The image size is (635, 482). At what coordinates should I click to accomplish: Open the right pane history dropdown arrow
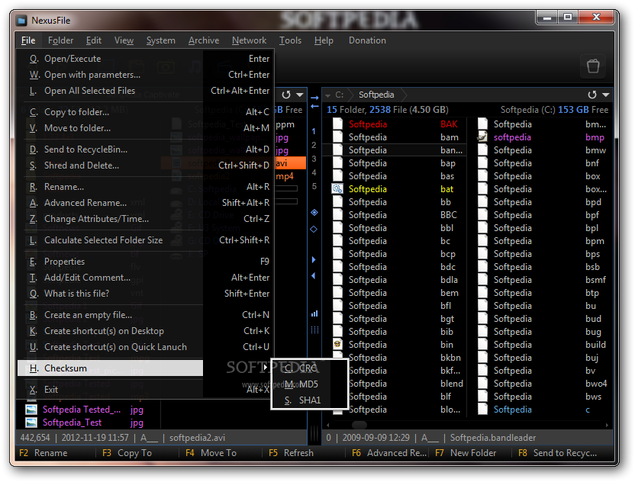(x=605, y=95)
